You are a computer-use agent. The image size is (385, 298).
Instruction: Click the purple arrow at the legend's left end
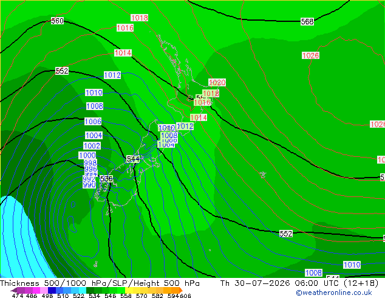coord(14,291)
